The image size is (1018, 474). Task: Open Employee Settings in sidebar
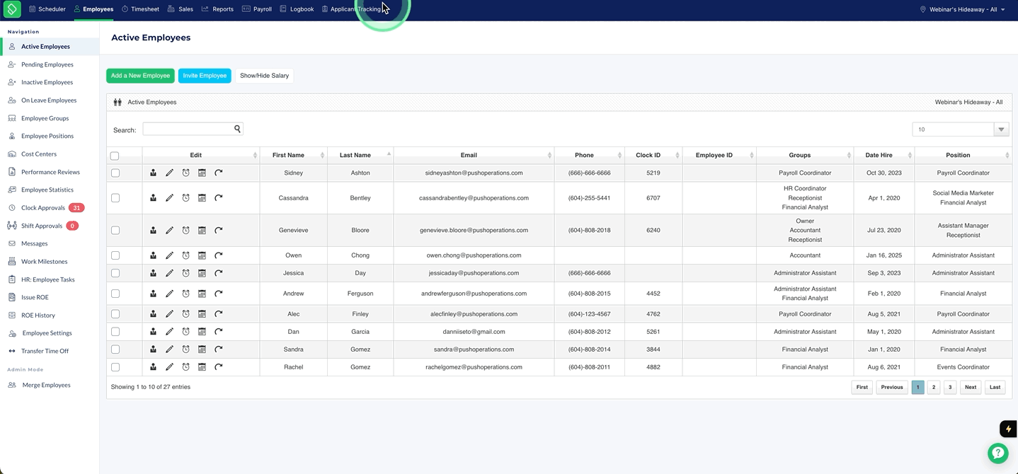(x=47, y=333)
